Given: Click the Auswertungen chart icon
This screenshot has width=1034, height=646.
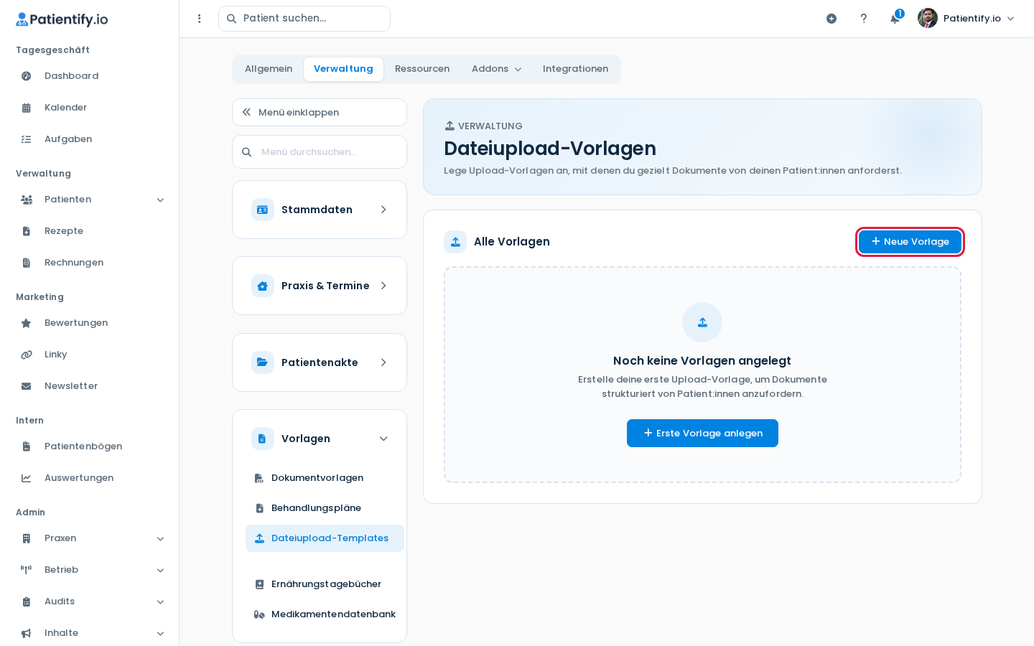Looking at the screenshot, I should tap(27, 478).
